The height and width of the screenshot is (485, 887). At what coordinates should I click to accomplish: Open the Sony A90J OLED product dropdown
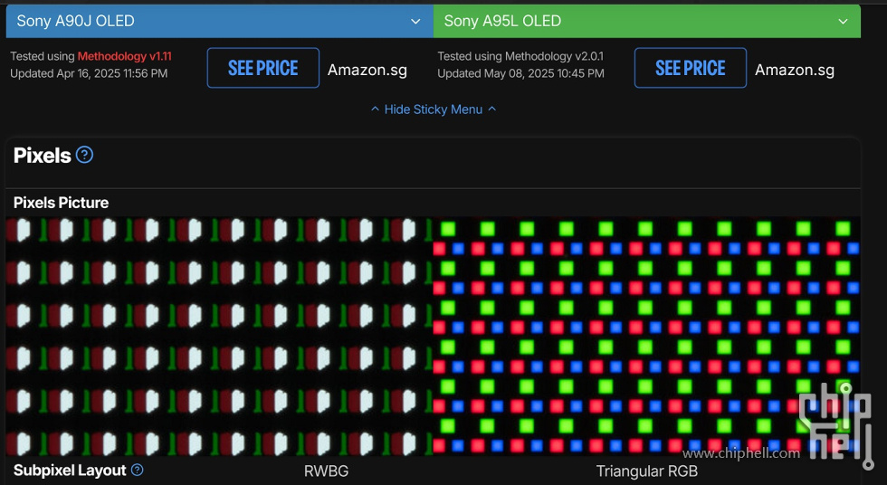(219, 21)
